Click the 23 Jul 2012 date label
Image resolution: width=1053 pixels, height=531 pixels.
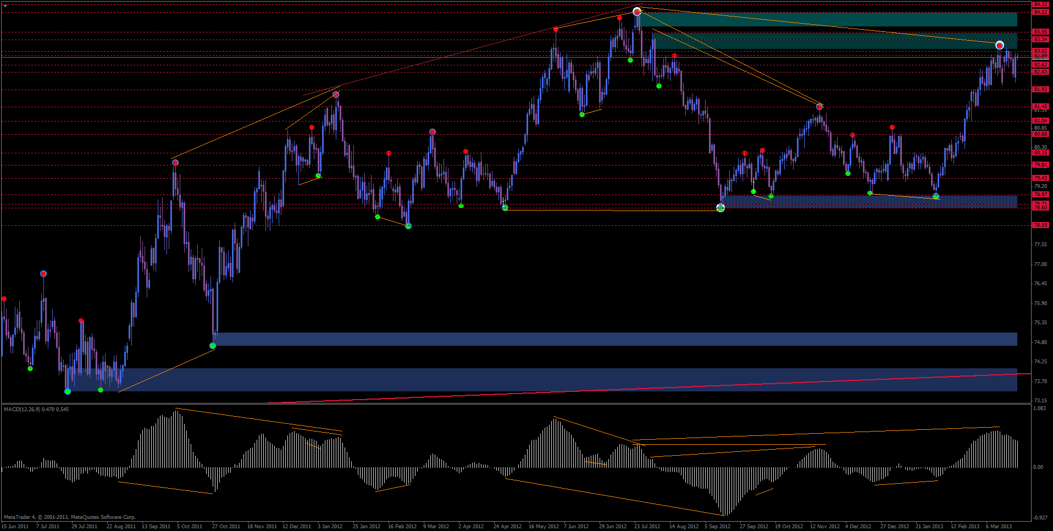[647, 526]
